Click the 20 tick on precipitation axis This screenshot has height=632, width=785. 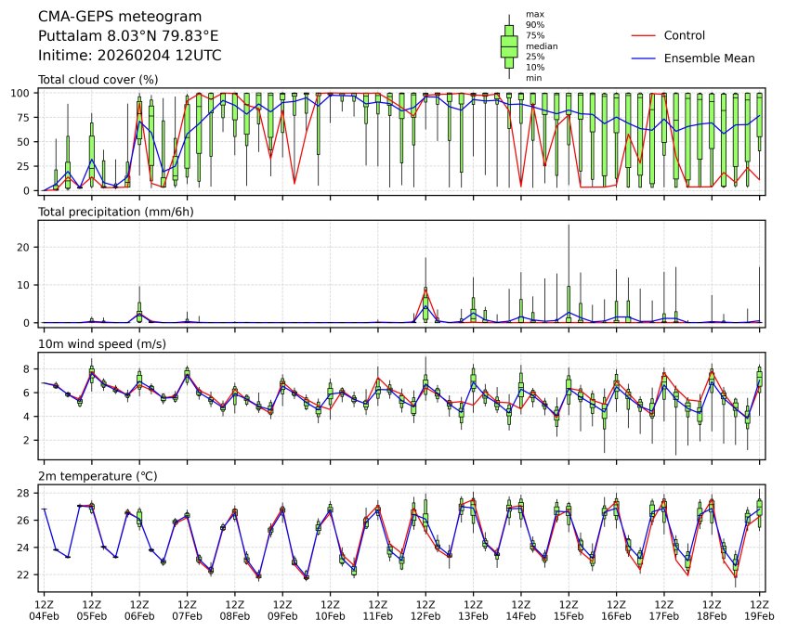[x=28, y=247]
